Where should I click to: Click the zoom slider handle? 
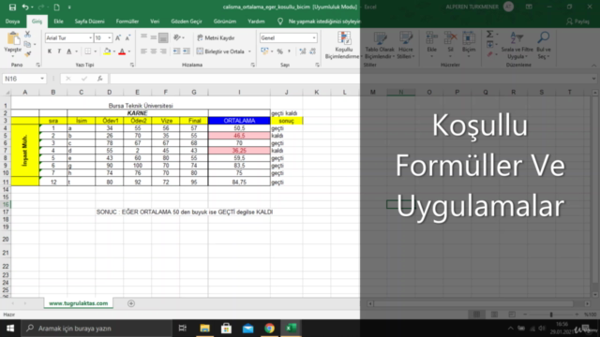point(551,315)
